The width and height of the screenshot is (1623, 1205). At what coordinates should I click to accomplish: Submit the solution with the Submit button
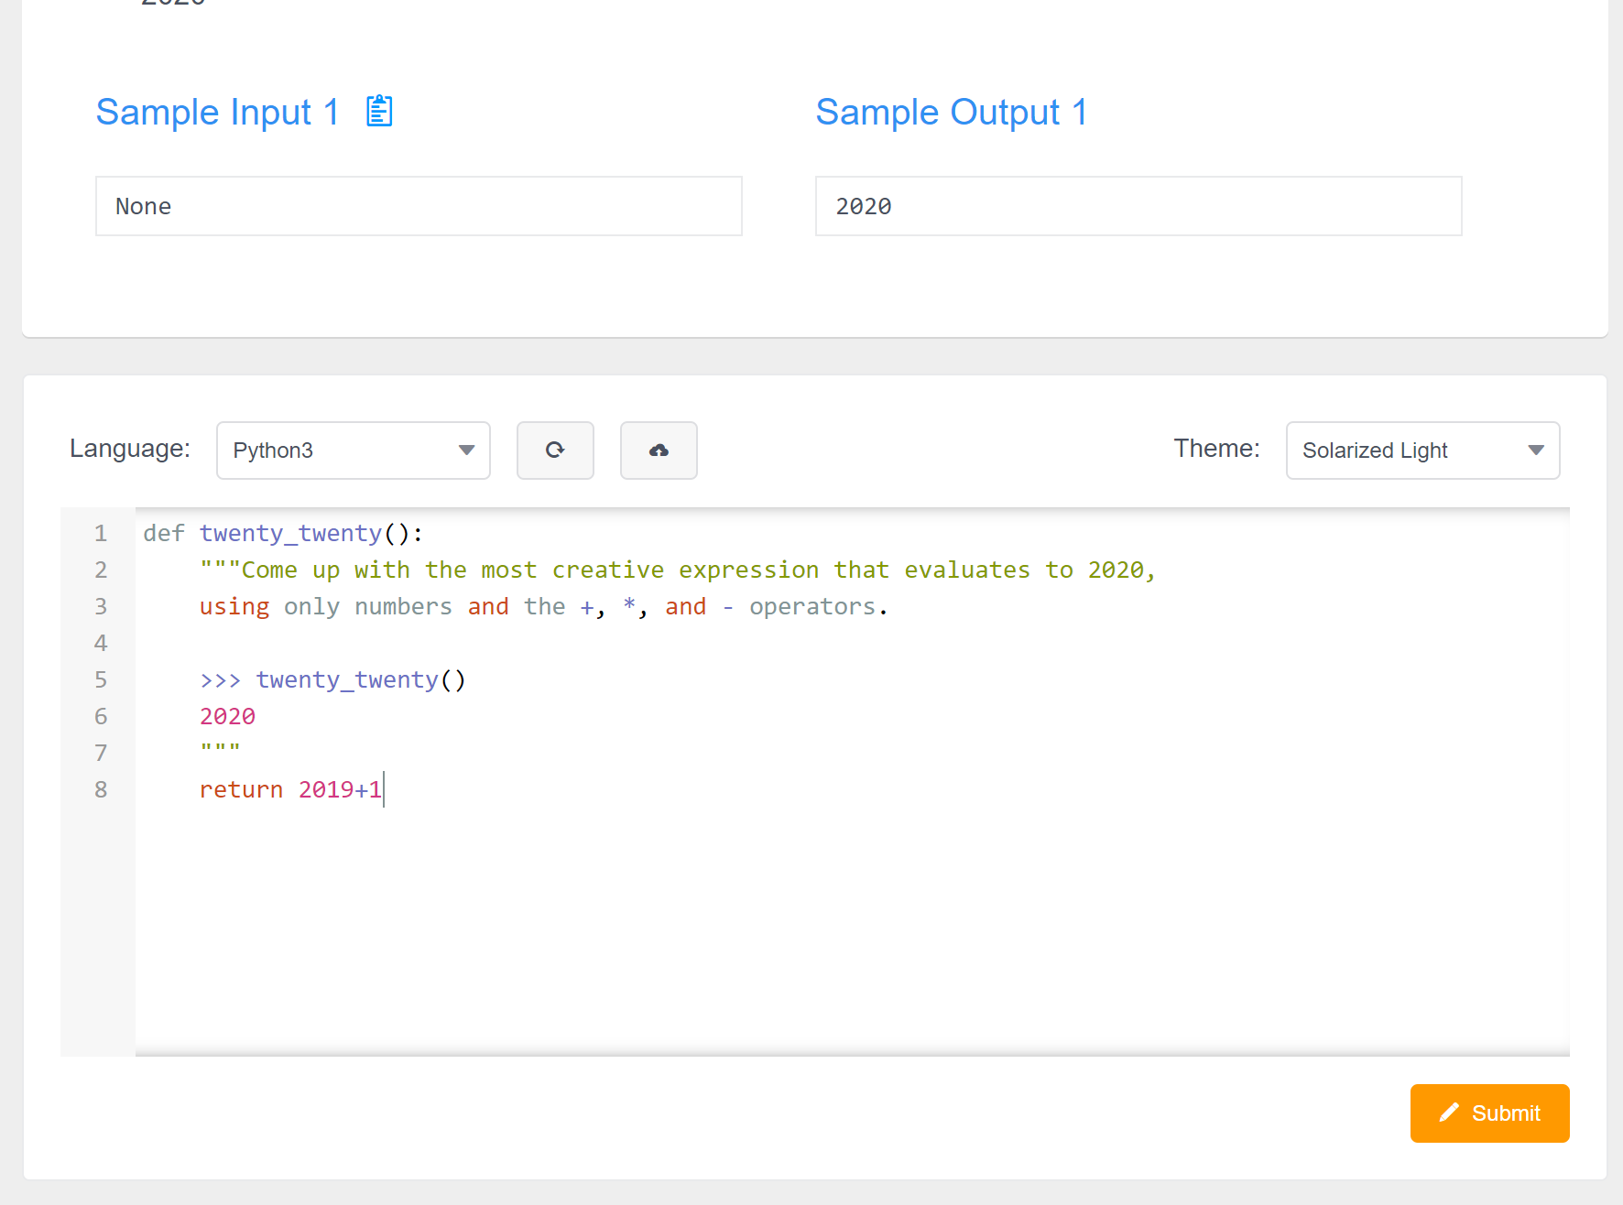click(1489, 1113)
